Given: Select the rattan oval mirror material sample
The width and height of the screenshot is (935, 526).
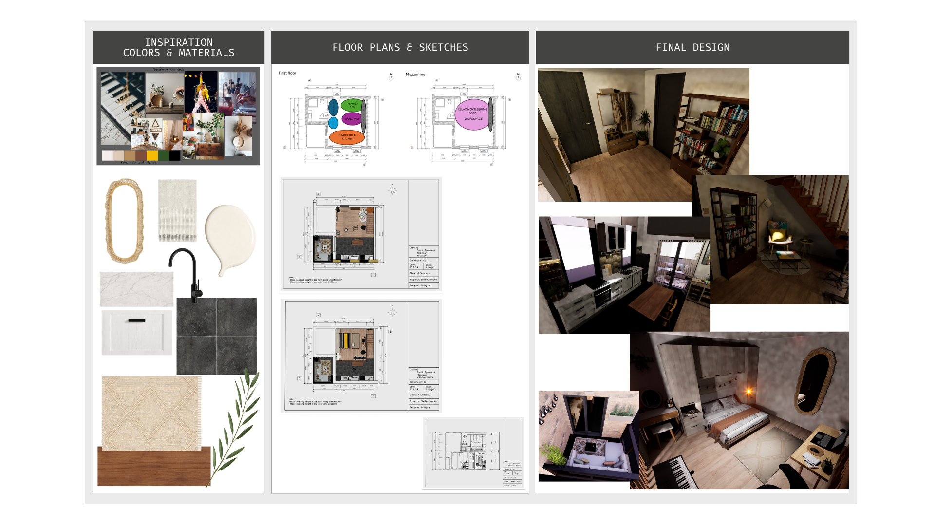Looking at the screenshot, I should (125, 221).
